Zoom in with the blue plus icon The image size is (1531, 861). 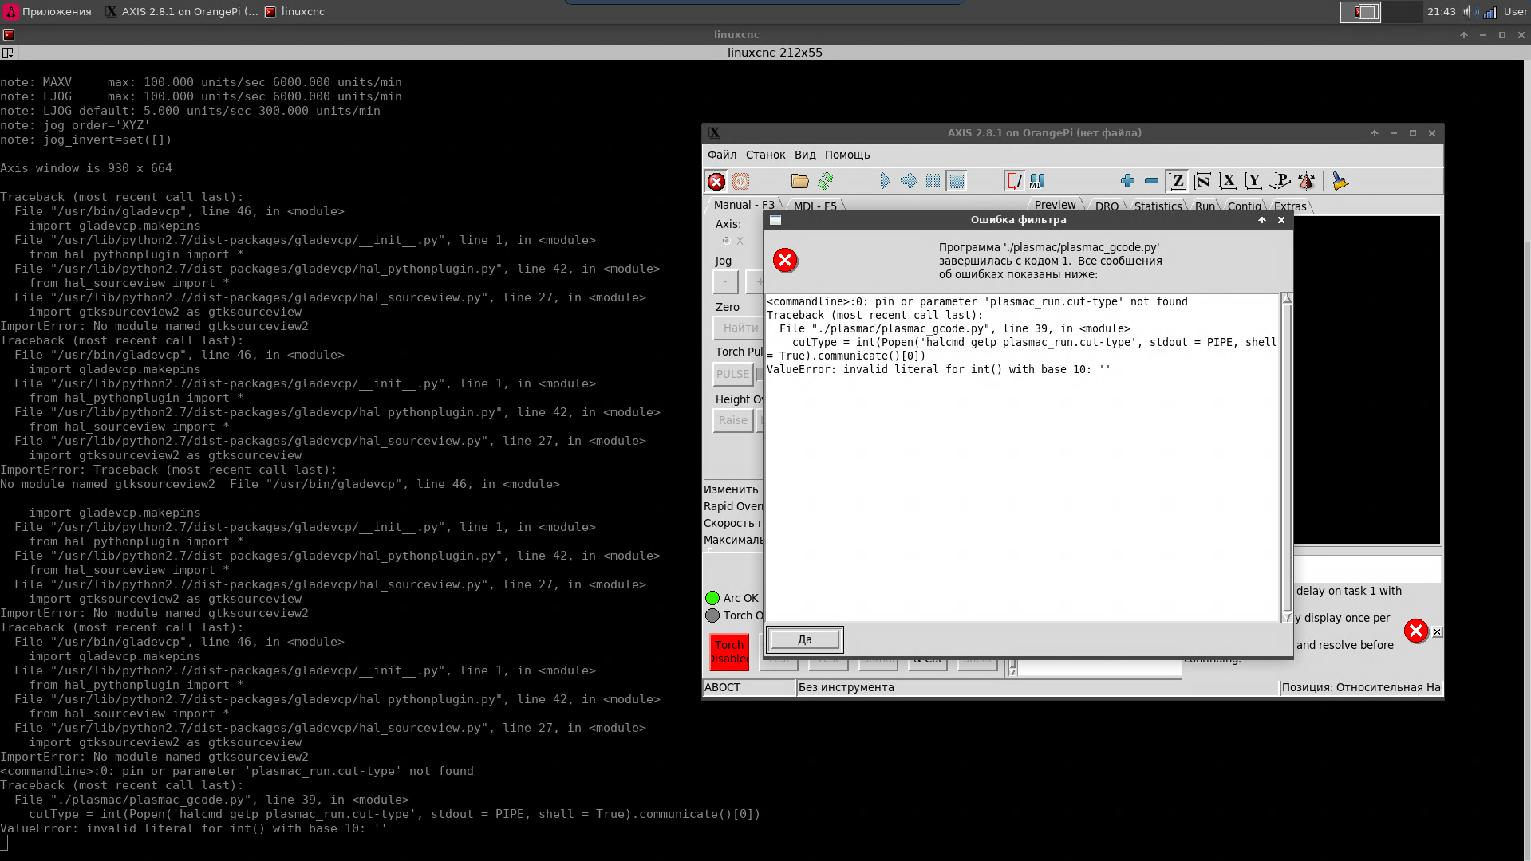point(1127,182)
